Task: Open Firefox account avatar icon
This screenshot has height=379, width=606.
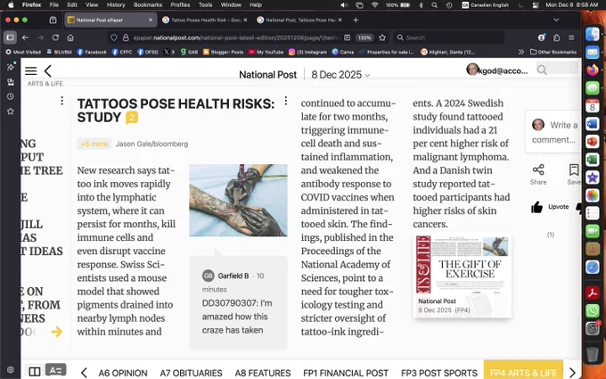Action: [542, 37]
